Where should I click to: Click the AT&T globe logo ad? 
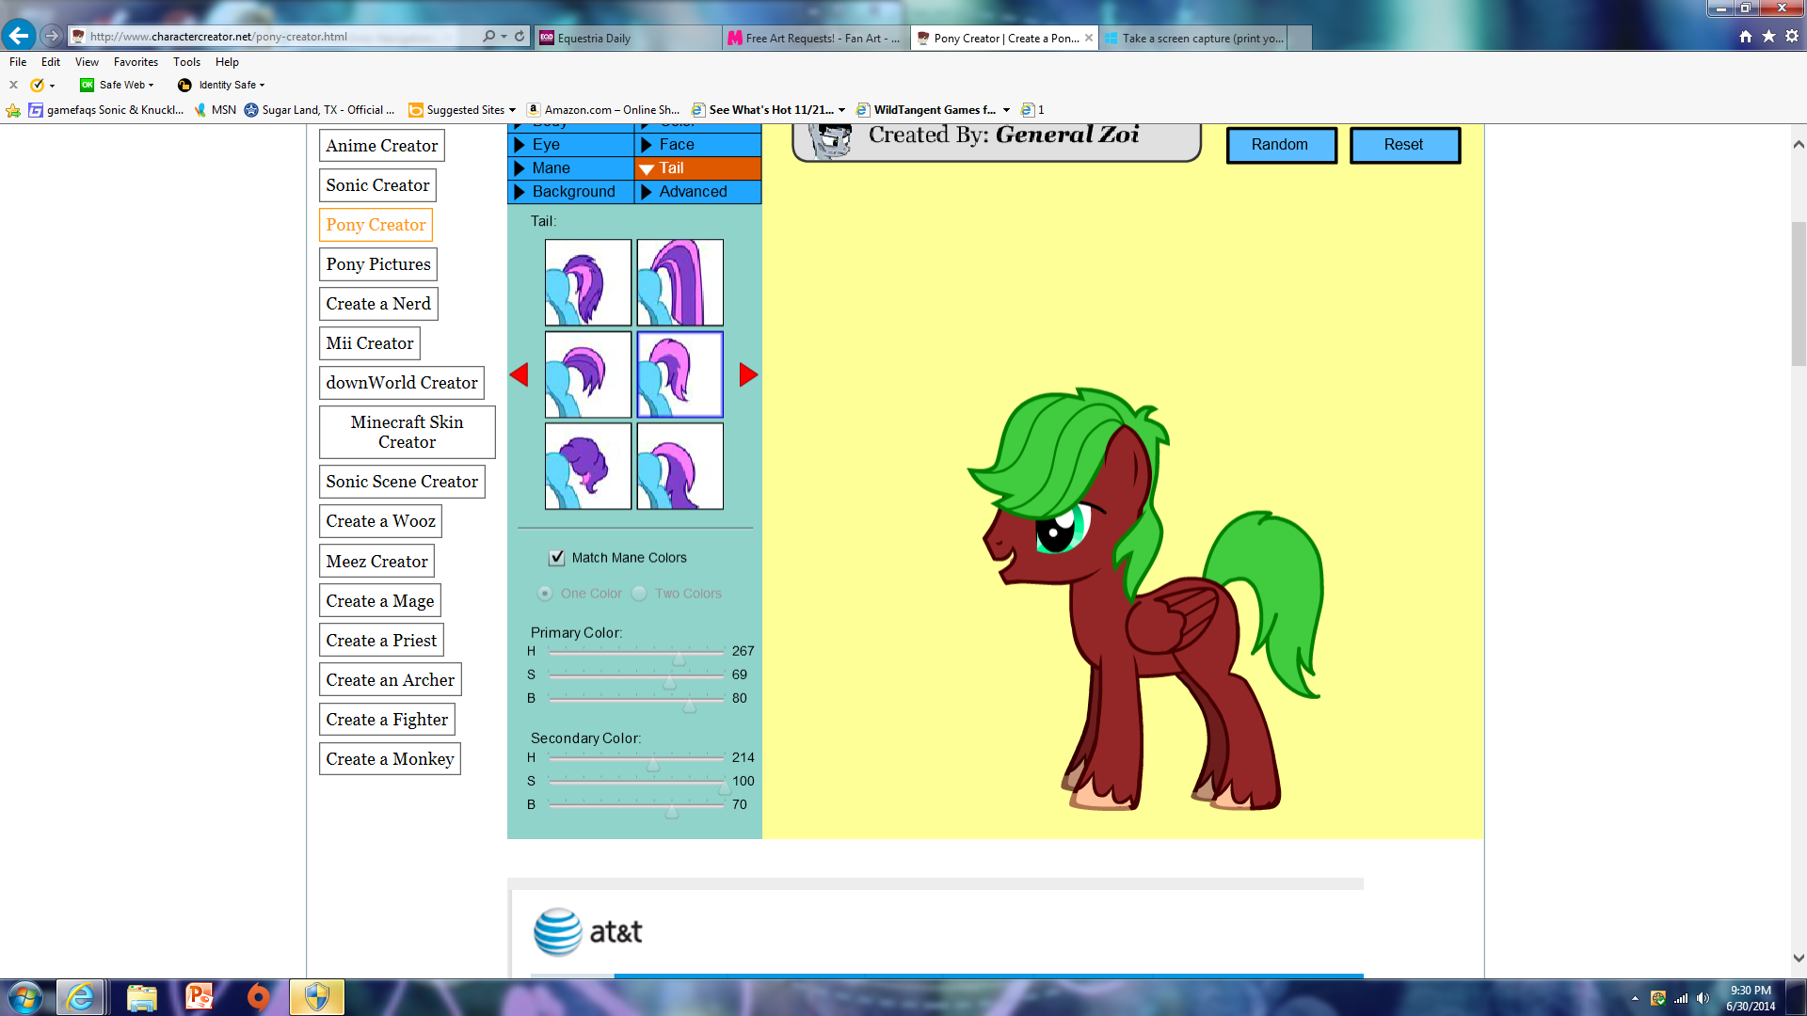click(x=558, y=931)
